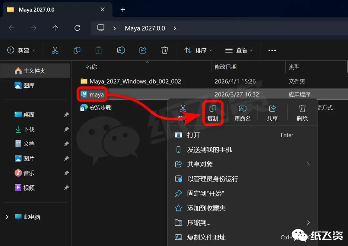The width and height of the screenshot is (348, 246).
Task: Expand the 此电脑 tree chevron
Action: 7,217
